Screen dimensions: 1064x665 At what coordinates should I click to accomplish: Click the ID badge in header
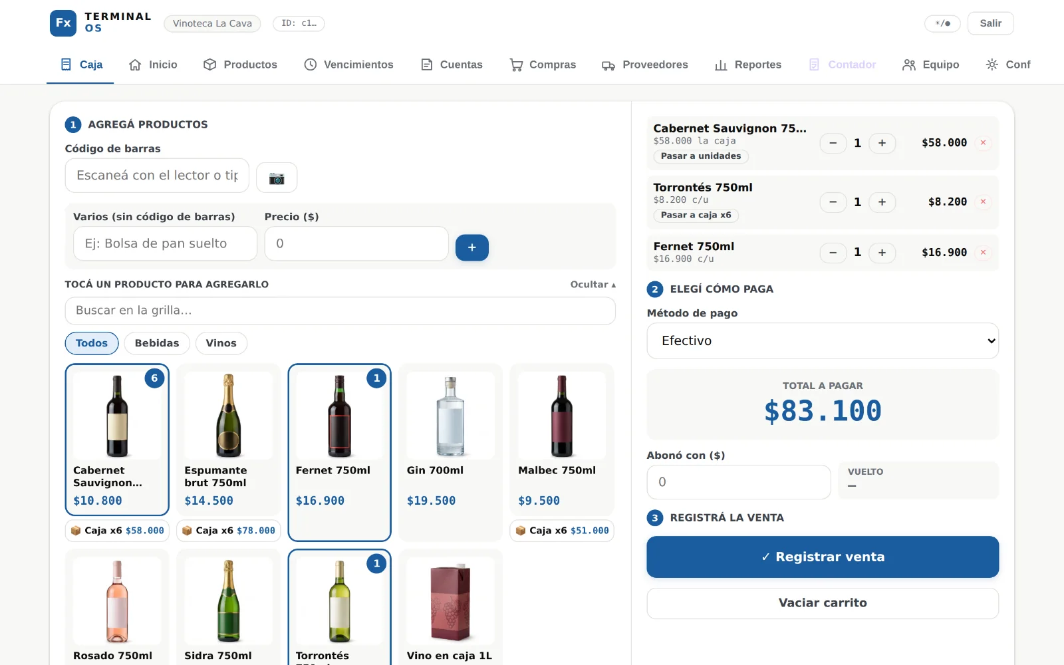pos(299,23)
